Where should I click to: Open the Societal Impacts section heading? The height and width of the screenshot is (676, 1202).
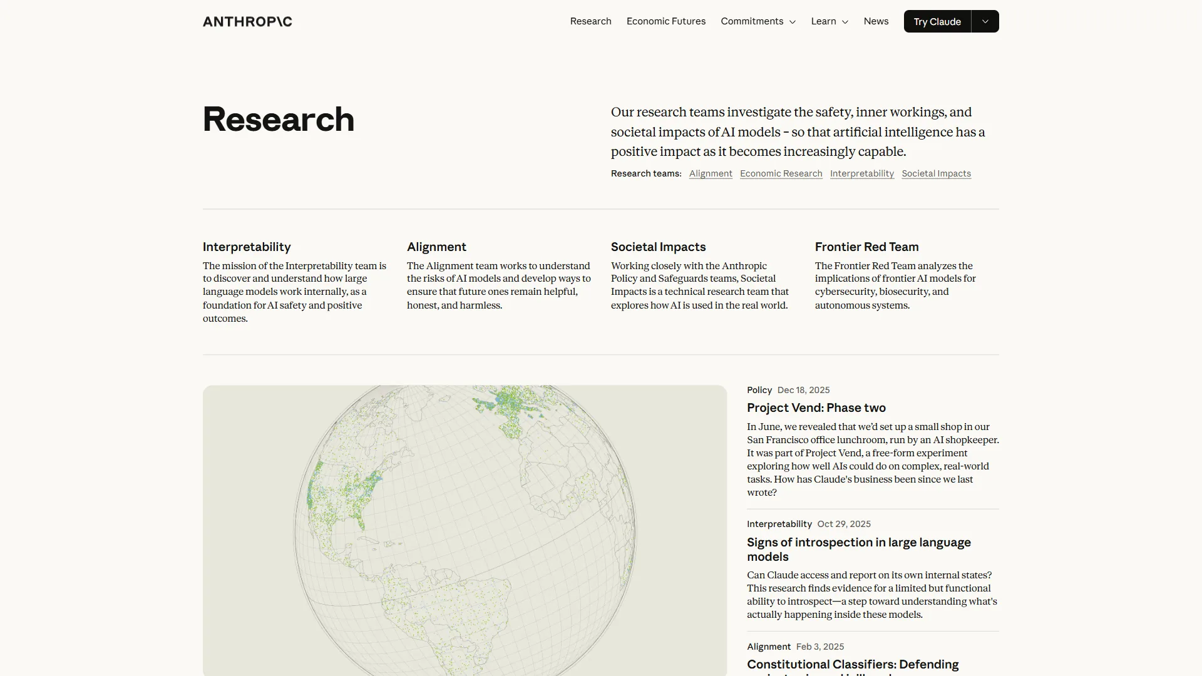pos(658,247)
